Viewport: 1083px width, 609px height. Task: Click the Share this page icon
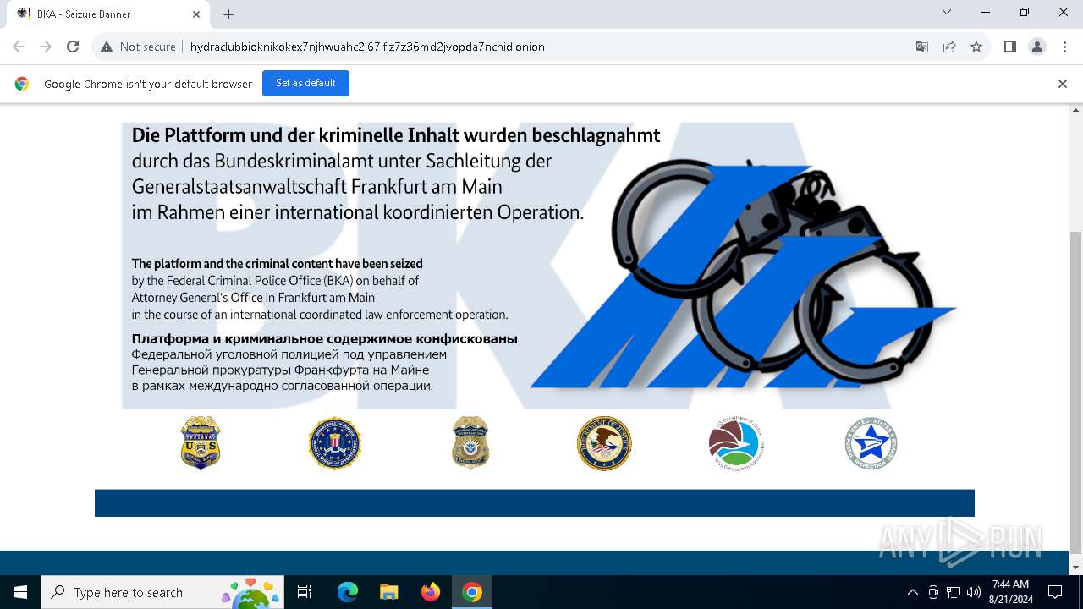[x=949, y=47]
